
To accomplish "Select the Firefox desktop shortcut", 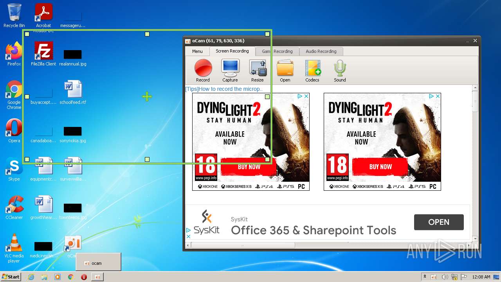I will 14,54.
